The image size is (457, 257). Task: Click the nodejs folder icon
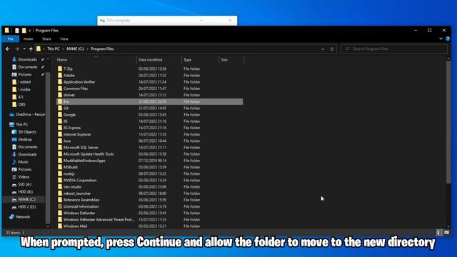(x=60, y=173)
